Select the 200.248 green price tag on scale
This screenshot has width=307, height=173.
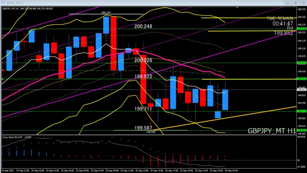301,29
